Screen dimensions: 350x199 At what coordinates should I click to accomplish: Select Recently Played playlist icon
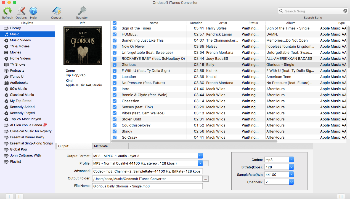click(6, 113)
